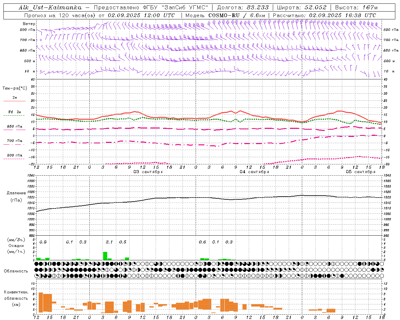The image size is (400, 320).
Task: Click the 0.6 precipitation value
Action: (x=202, y=242)
